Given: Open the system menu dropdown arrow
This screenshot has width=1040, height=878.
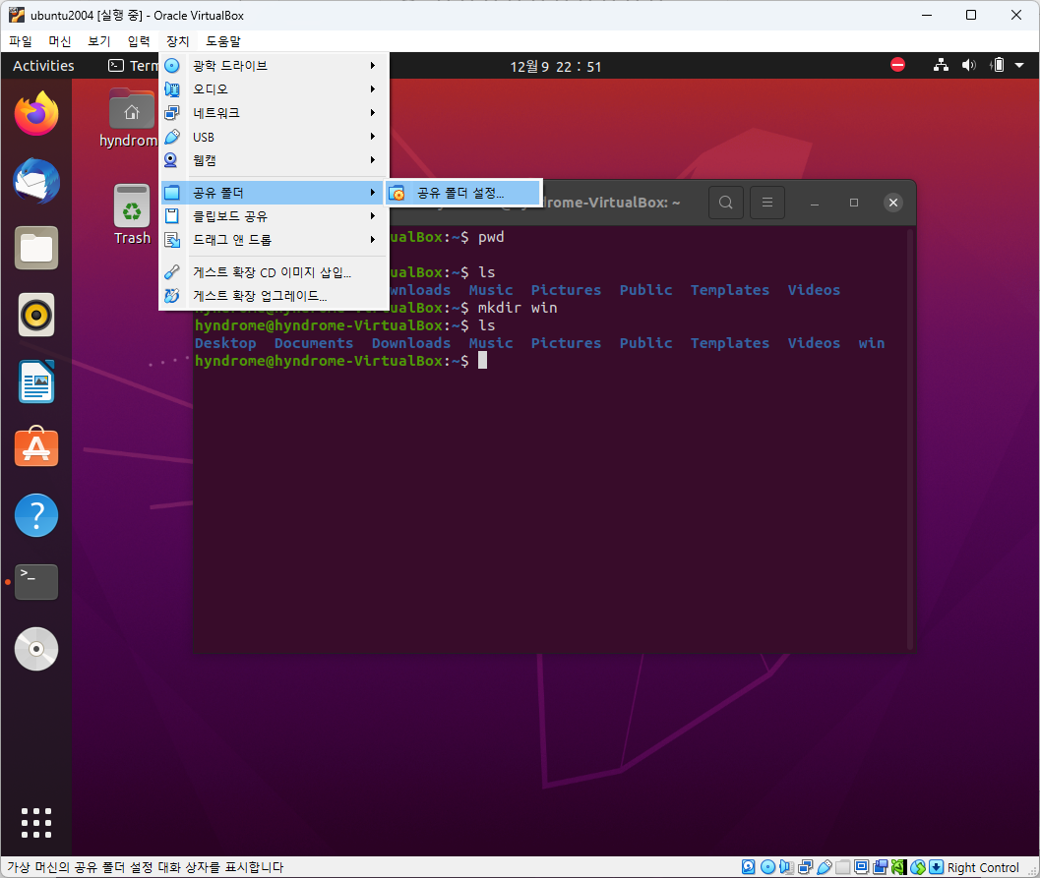Looking at the screenshot, I should [1019, 65].
